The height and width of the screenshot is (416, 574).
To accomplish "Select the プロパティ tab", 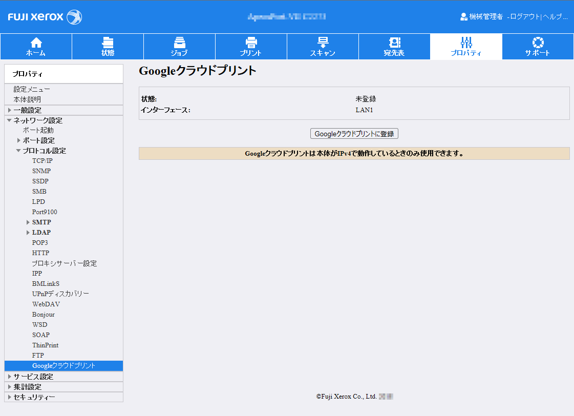I will (x=466, y=46).
